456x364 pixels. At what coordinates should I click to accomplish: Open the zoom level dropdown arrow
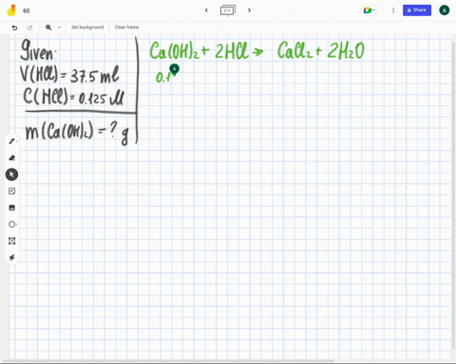(59, 27)
